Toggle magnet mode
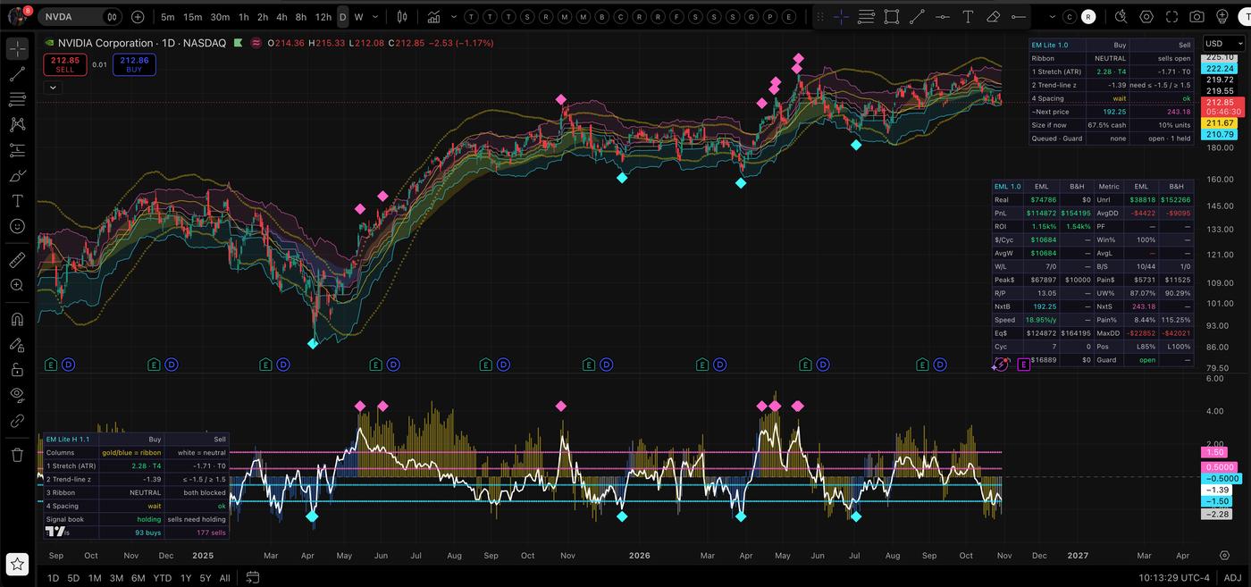Screen dimensions: 1251x587 tap(17, 319)
